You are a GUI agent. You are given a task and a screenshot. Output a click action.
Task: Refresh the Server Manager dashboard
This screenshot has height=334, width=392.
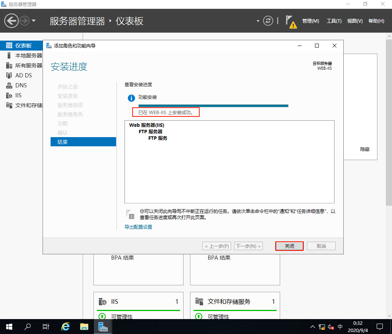pos(268,21)
